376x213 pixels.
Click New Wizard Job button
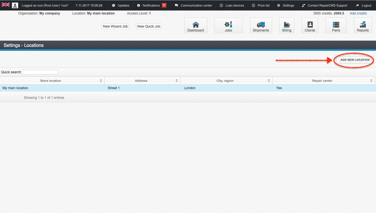click(x=115, y=26)
